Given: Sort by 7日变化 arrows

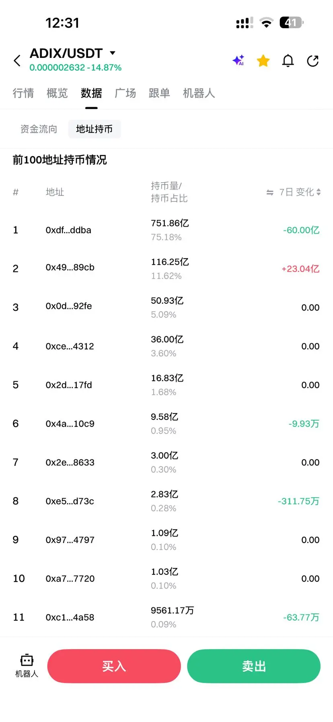Looking at the screenshot, I should (x=319, y=192).
